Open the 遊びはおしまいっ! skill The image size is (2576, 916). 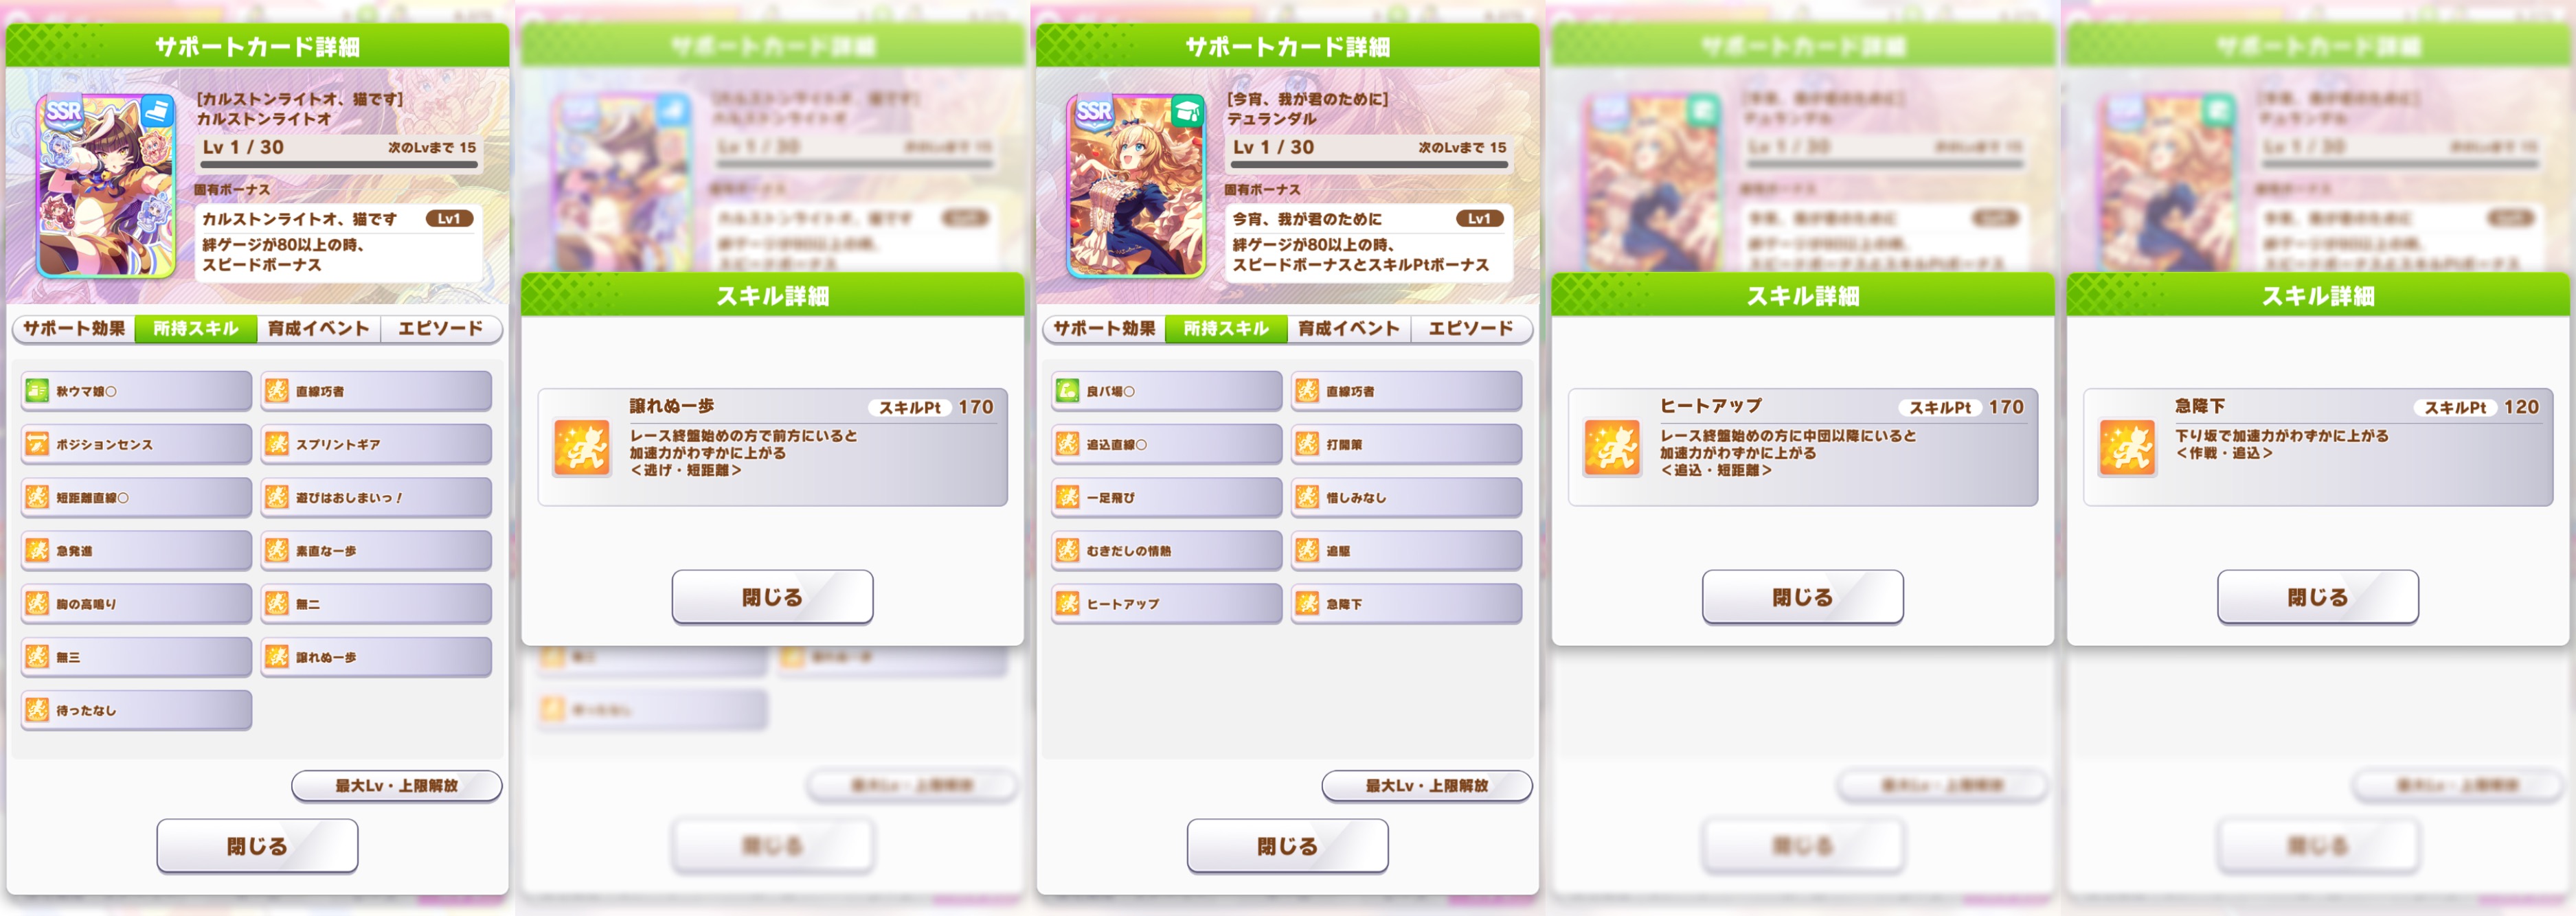376,497
